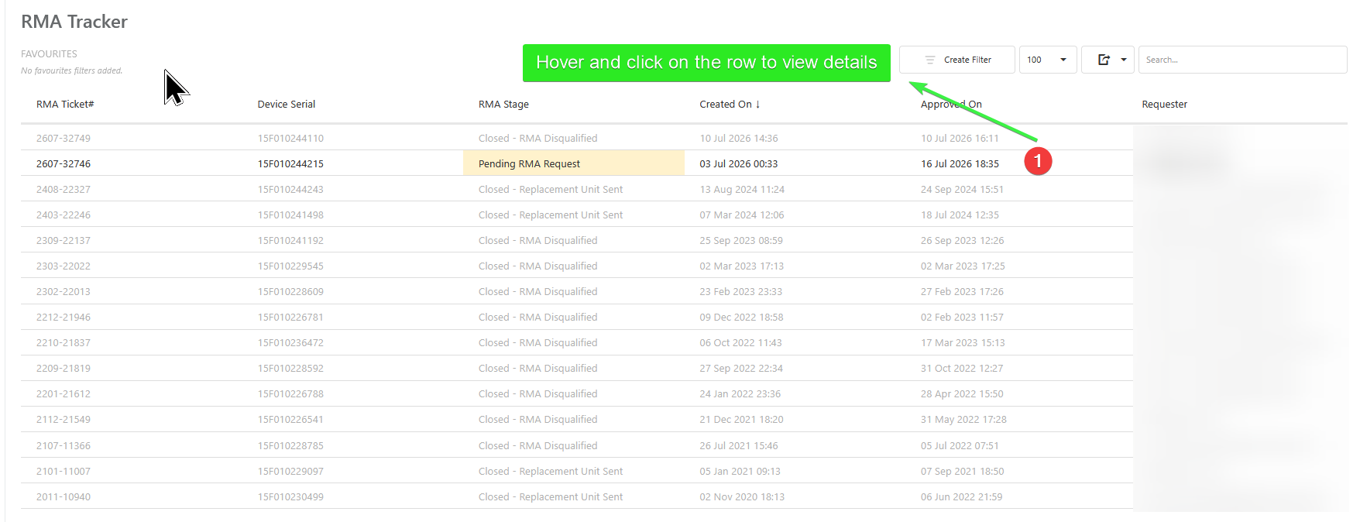Viewport: 1360px width, 522px height.
Task: Select ticket 2302-22013
Action: [64, 291]
